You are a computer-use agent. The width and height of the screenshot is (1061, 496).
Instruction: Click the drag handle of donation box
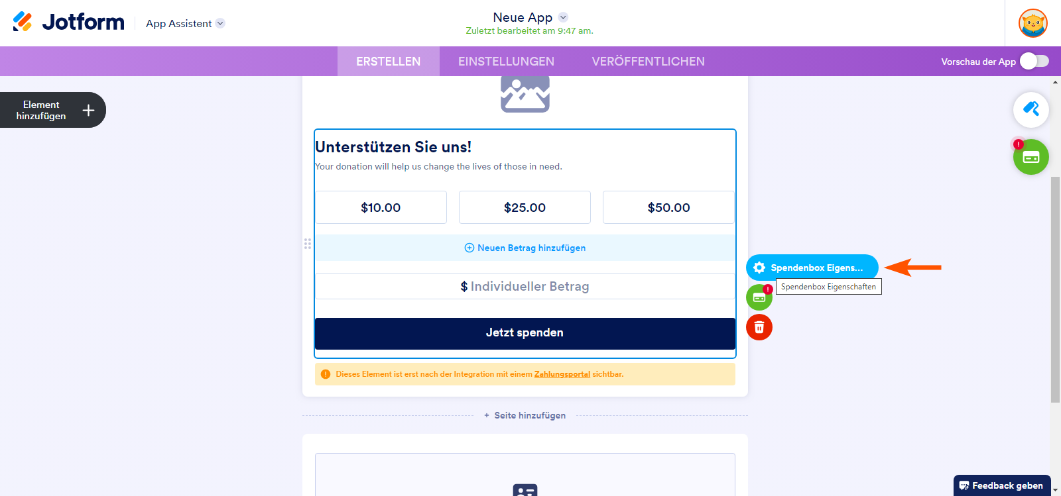tap(308, 244)
